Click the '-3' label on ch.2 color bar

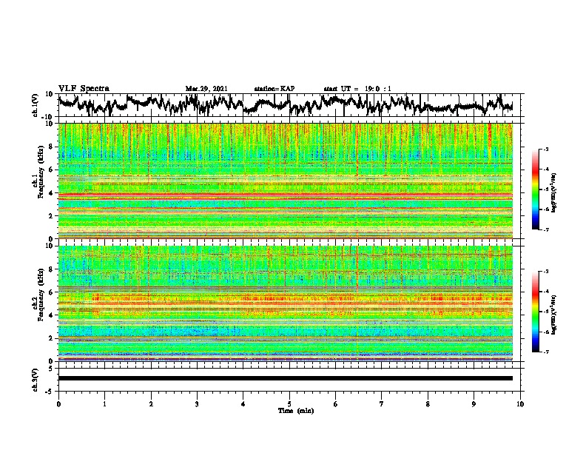[546, 272]
